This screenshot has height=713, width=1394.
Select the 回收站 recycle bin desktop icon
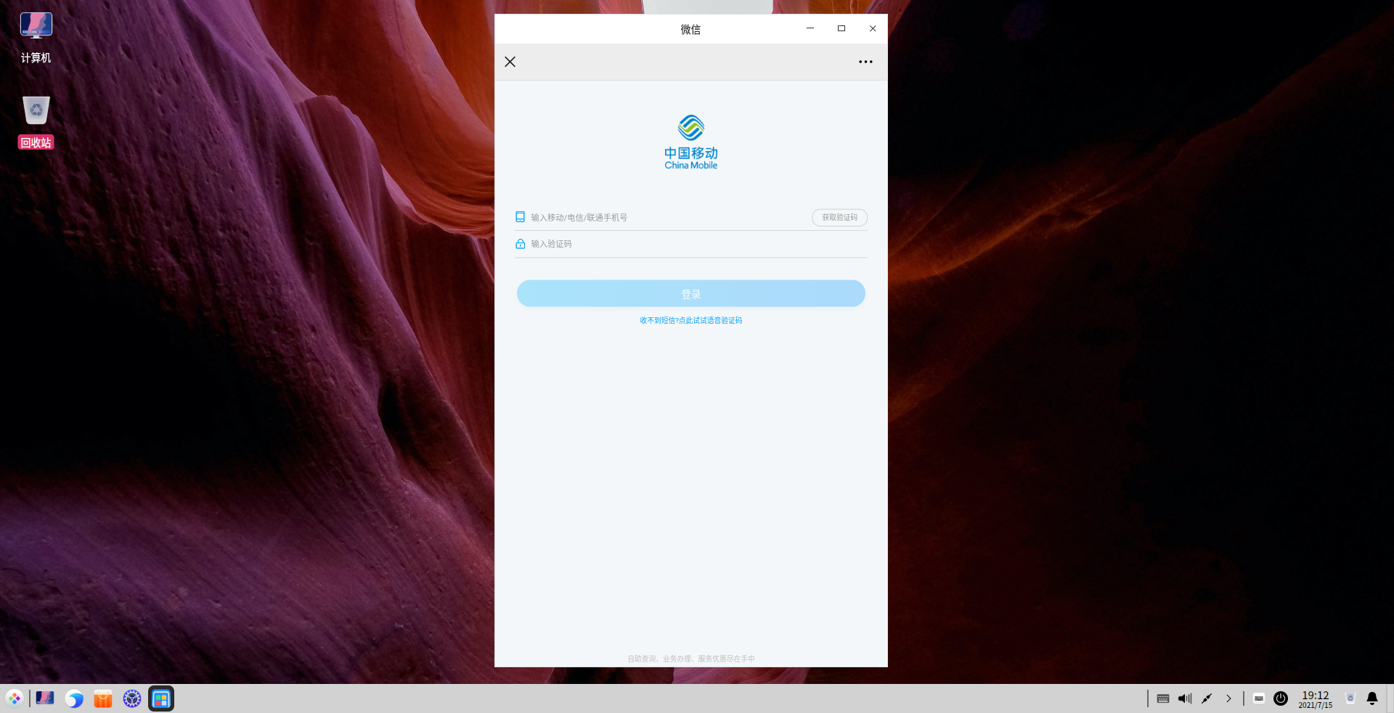[x=36, y=123]
